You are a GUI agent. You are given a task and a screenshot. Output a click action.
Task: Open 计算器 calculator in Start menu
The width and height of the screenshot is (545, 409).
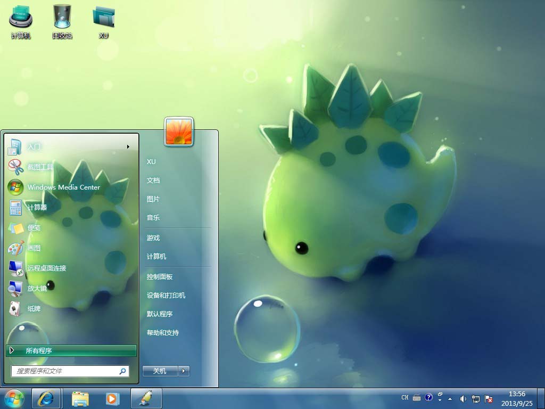tap(37, 207)
